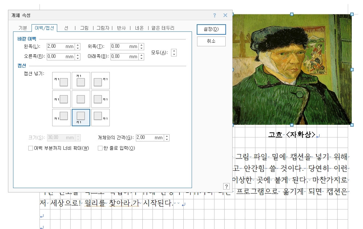
Task: Click the right-middle image resize handle
Action: 352,69
